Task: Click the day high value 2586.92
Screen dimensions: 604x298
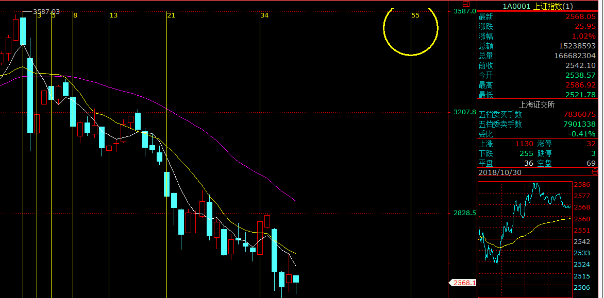Action: pyautogui.click(x=580, y=85)
